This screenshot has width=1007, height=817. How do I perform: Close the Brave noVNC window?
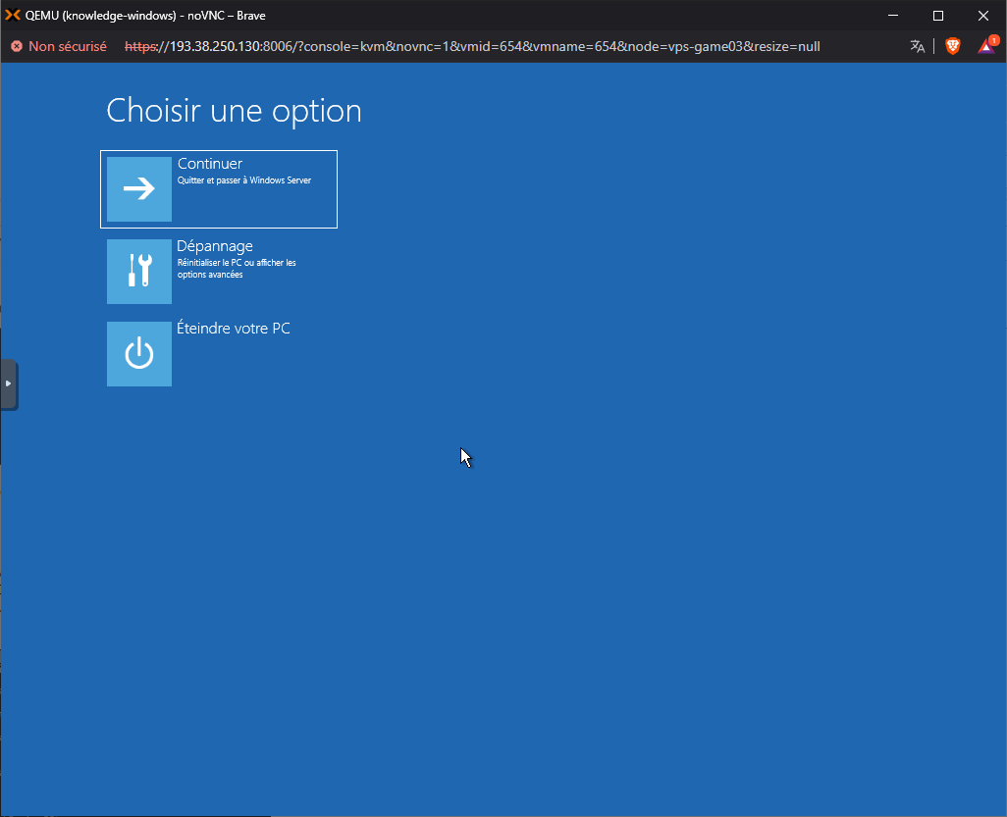click(983, 15)
